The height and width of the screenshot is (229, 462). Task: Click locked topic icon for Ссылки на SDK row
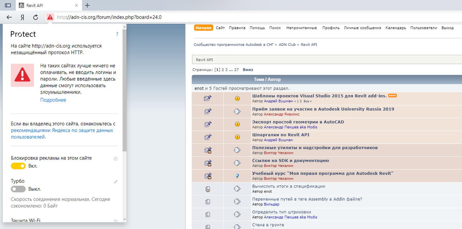(x=208, y=163)
